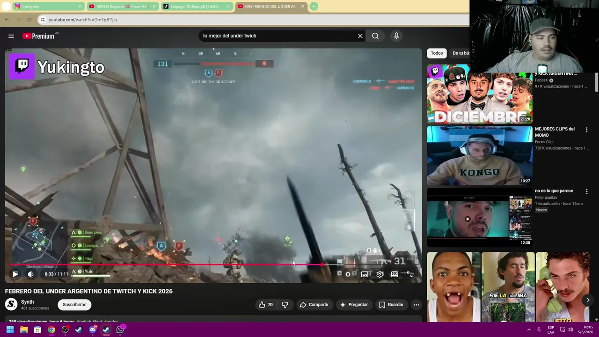Image resolution: width=599 pixels, height=337 pixels.
Task: Toggle subtitles captions button
Action: click(365, 274)
